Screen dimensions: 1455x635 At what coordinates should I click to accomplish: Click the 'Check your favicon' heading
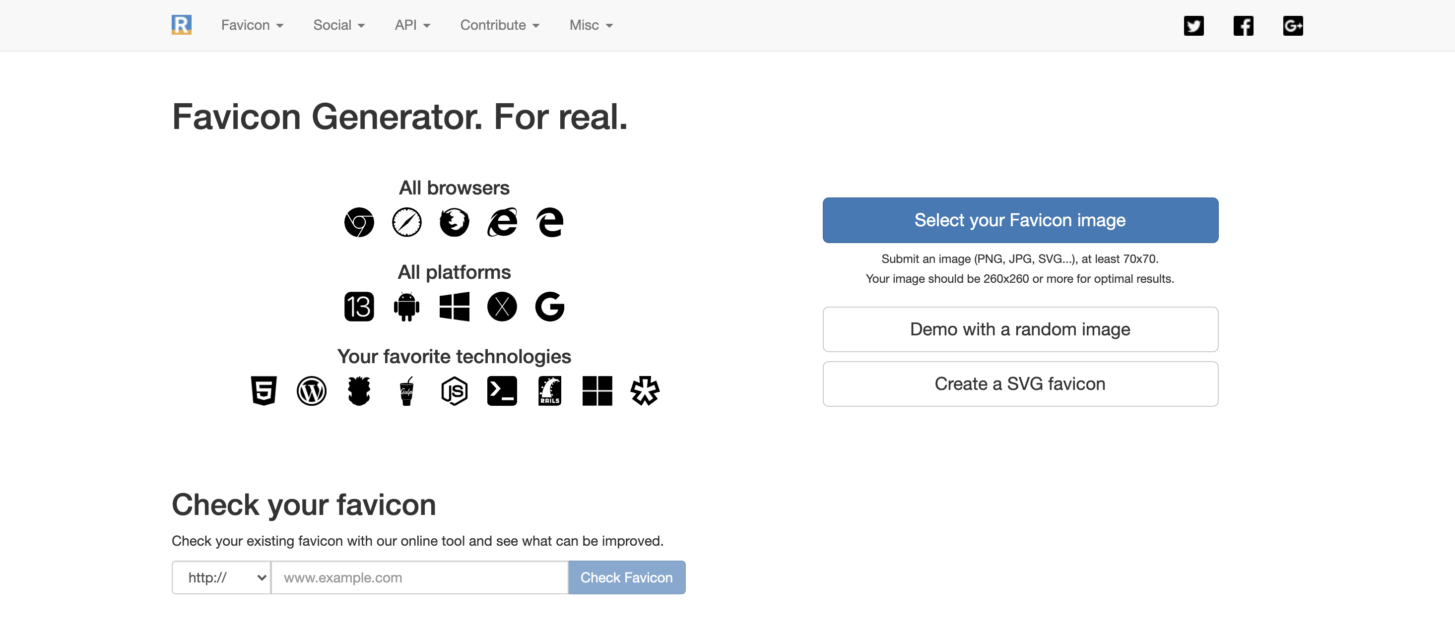(304, 504)
